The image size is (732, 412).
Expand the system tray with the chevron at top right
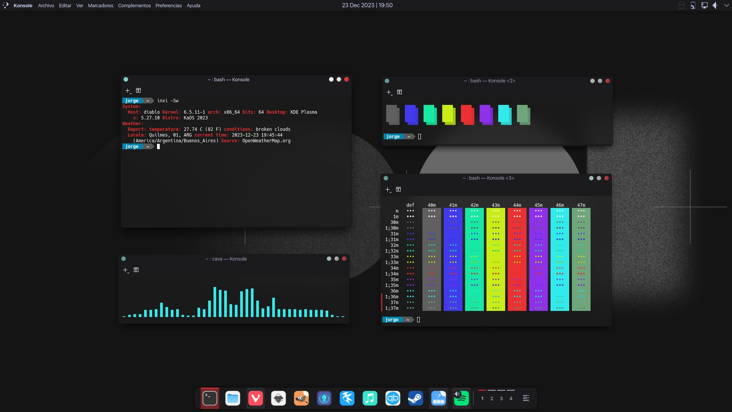[x=727, y=5]
